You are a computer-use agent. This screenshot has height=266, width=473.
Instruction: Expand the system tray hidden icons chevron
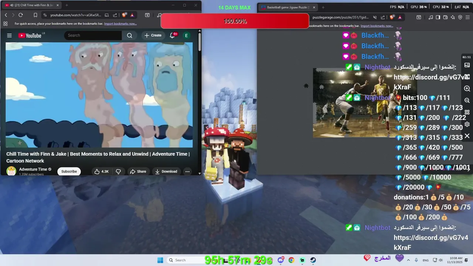click(x=409, y=260)
